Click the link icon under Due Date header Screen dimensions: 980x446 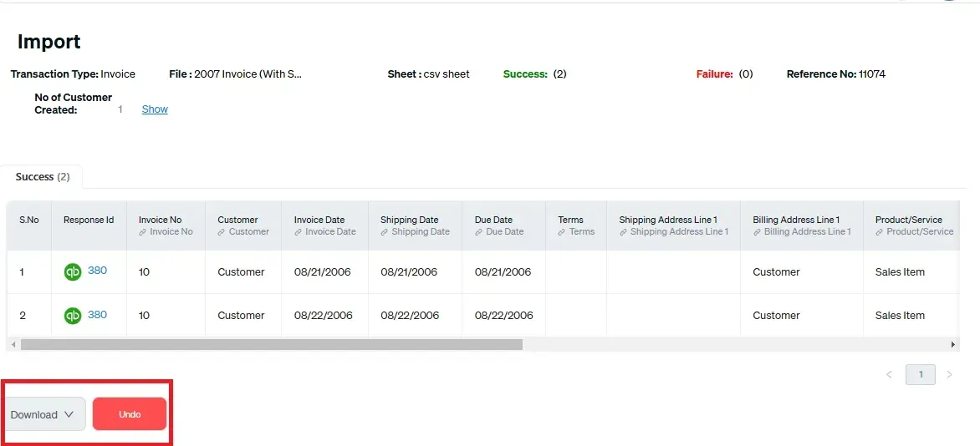tap(479, 232)
